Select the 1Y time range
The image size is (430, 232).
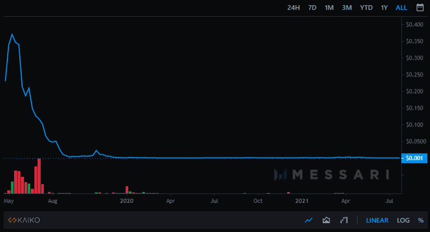tap(384, 8)
